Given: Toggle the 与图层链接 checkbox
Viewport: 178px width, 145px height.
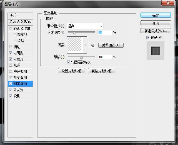Looking at the screenshot, I should point(68,62).
